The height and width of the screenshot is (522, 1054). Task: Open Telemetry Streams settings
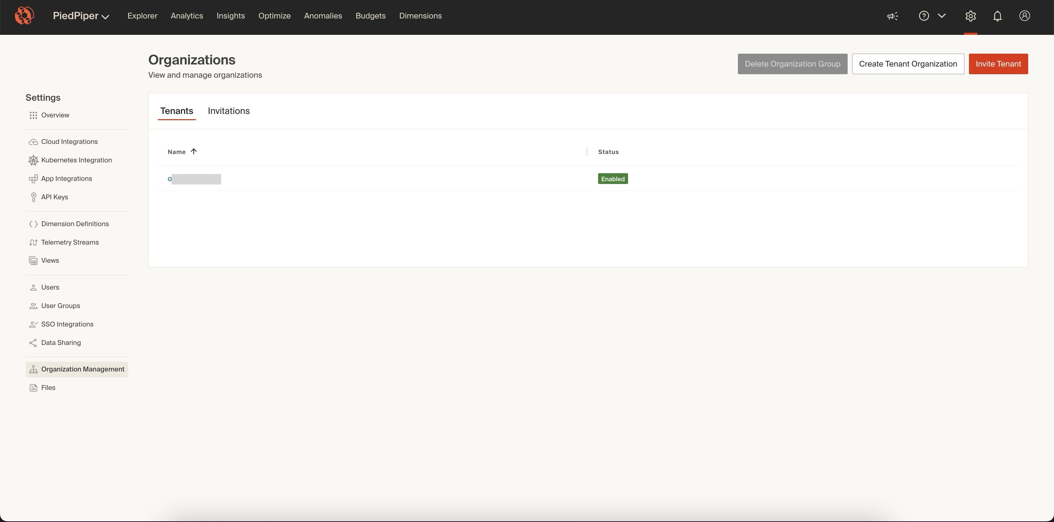[70, 243]
